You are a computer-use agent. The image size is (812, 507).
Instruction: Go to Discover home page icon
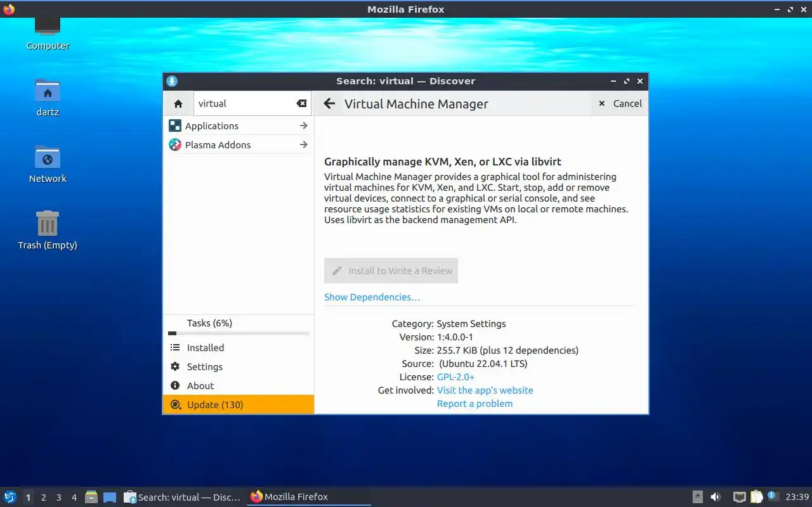tap(178, 103)
